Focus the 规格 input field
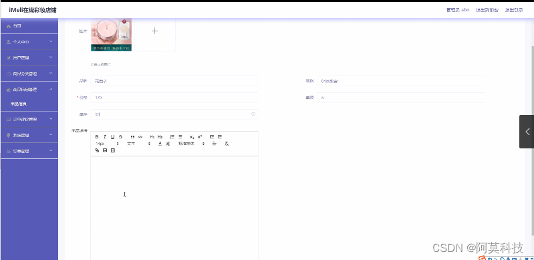This screenshot has width=534, height=260. pos(401,81)
